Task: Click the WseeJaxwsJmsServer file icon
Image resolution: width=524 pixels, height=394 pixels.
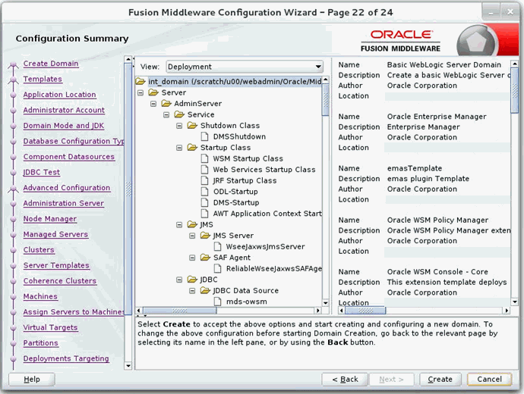Action: pyautogui.click(x=217, y=246)
